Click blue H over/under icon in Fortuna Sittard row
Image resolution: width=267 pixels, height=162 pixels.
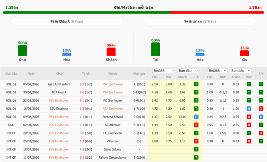[261, 117]
